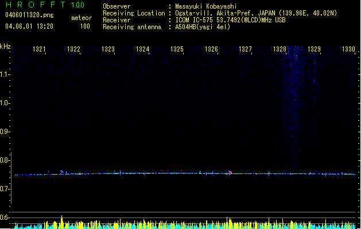Select the ICOM IC-575 53.7492 MHz USB text
This screenshot has width=361, height=229.
(x=231, y=20)
